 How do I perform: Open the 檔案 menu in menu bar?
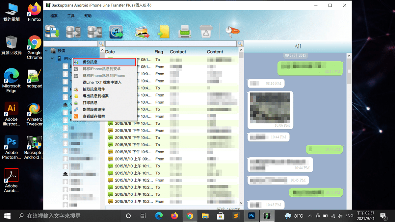[x=54, y=16]
